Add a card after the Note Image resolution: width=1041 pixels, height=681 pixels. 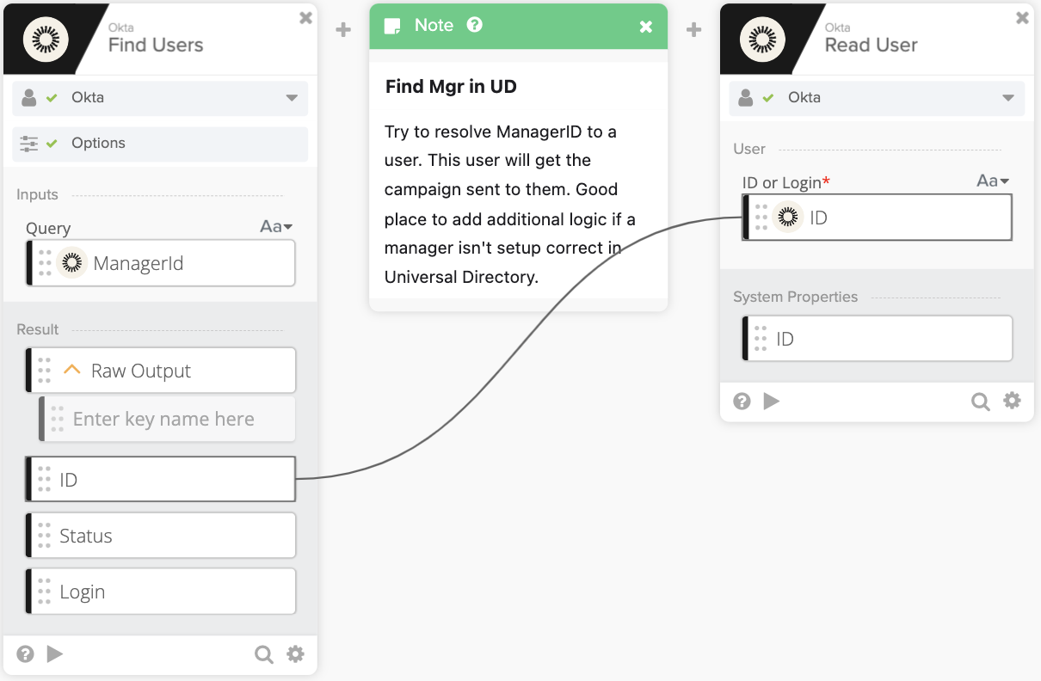click(694, 30)
